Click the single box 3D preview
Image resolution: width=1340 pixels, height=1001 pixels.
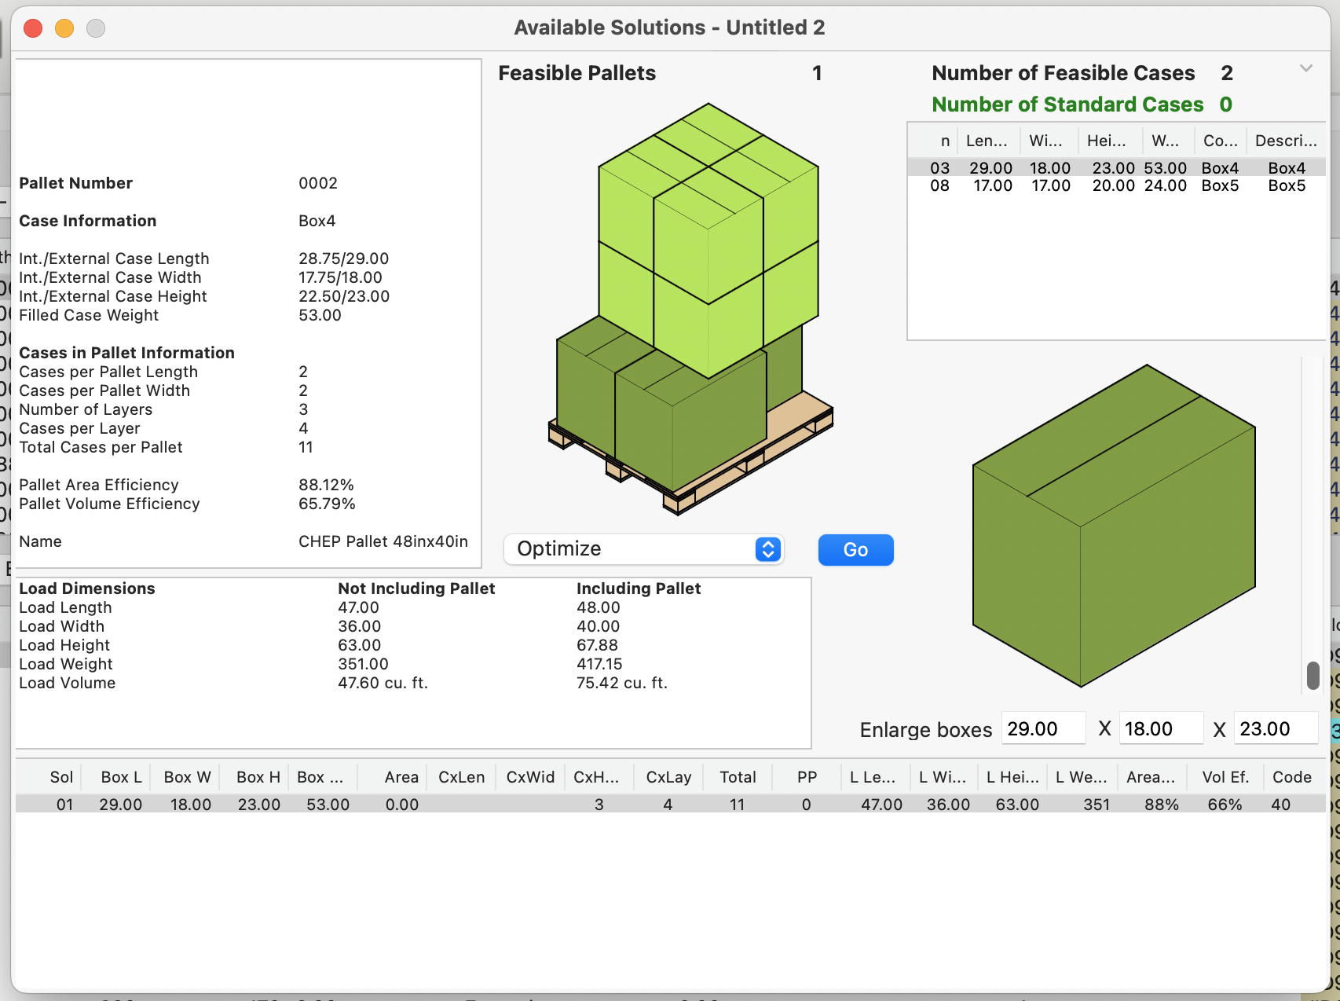[1114, 526]
